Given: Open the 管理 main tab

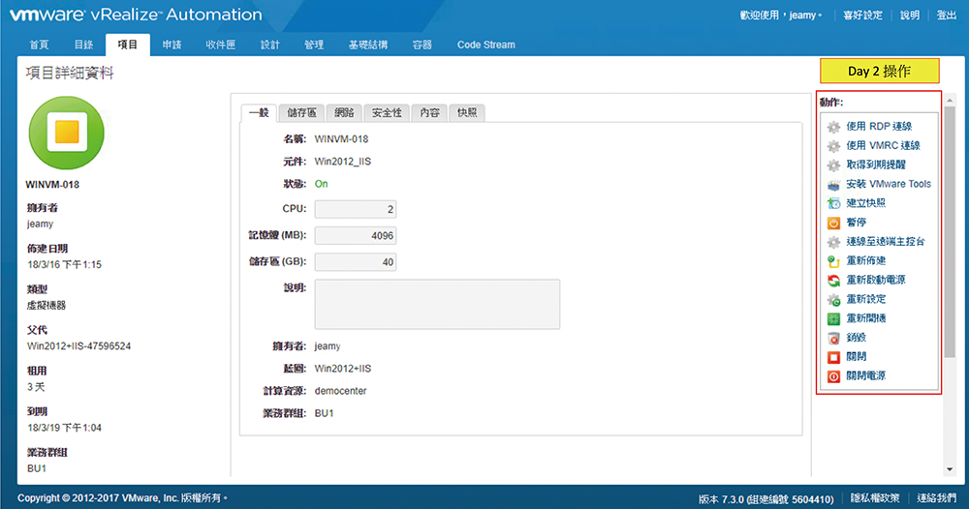Looking at the screenshot, I should pos(314,45).
